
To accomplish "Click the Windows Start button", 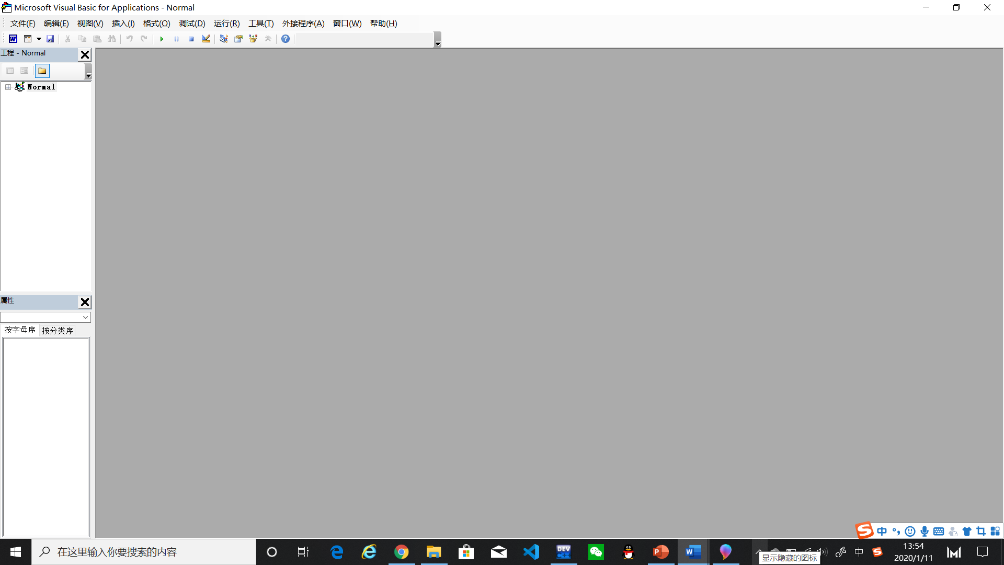I will [x=15, y=552].
